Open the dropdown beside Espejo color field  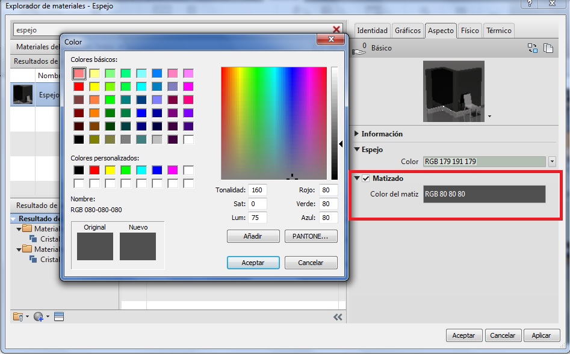click(x=552, y=162)
